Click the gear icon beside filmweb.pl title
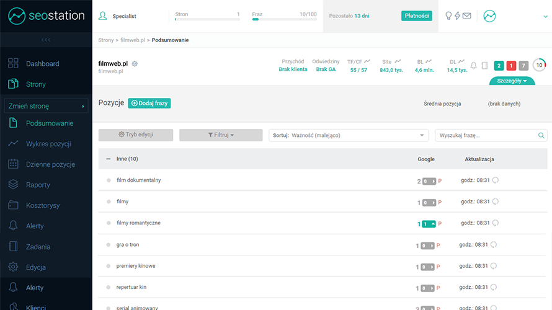Image resolution: width=552 pixels, height=310 pixels. coord(135,64)
